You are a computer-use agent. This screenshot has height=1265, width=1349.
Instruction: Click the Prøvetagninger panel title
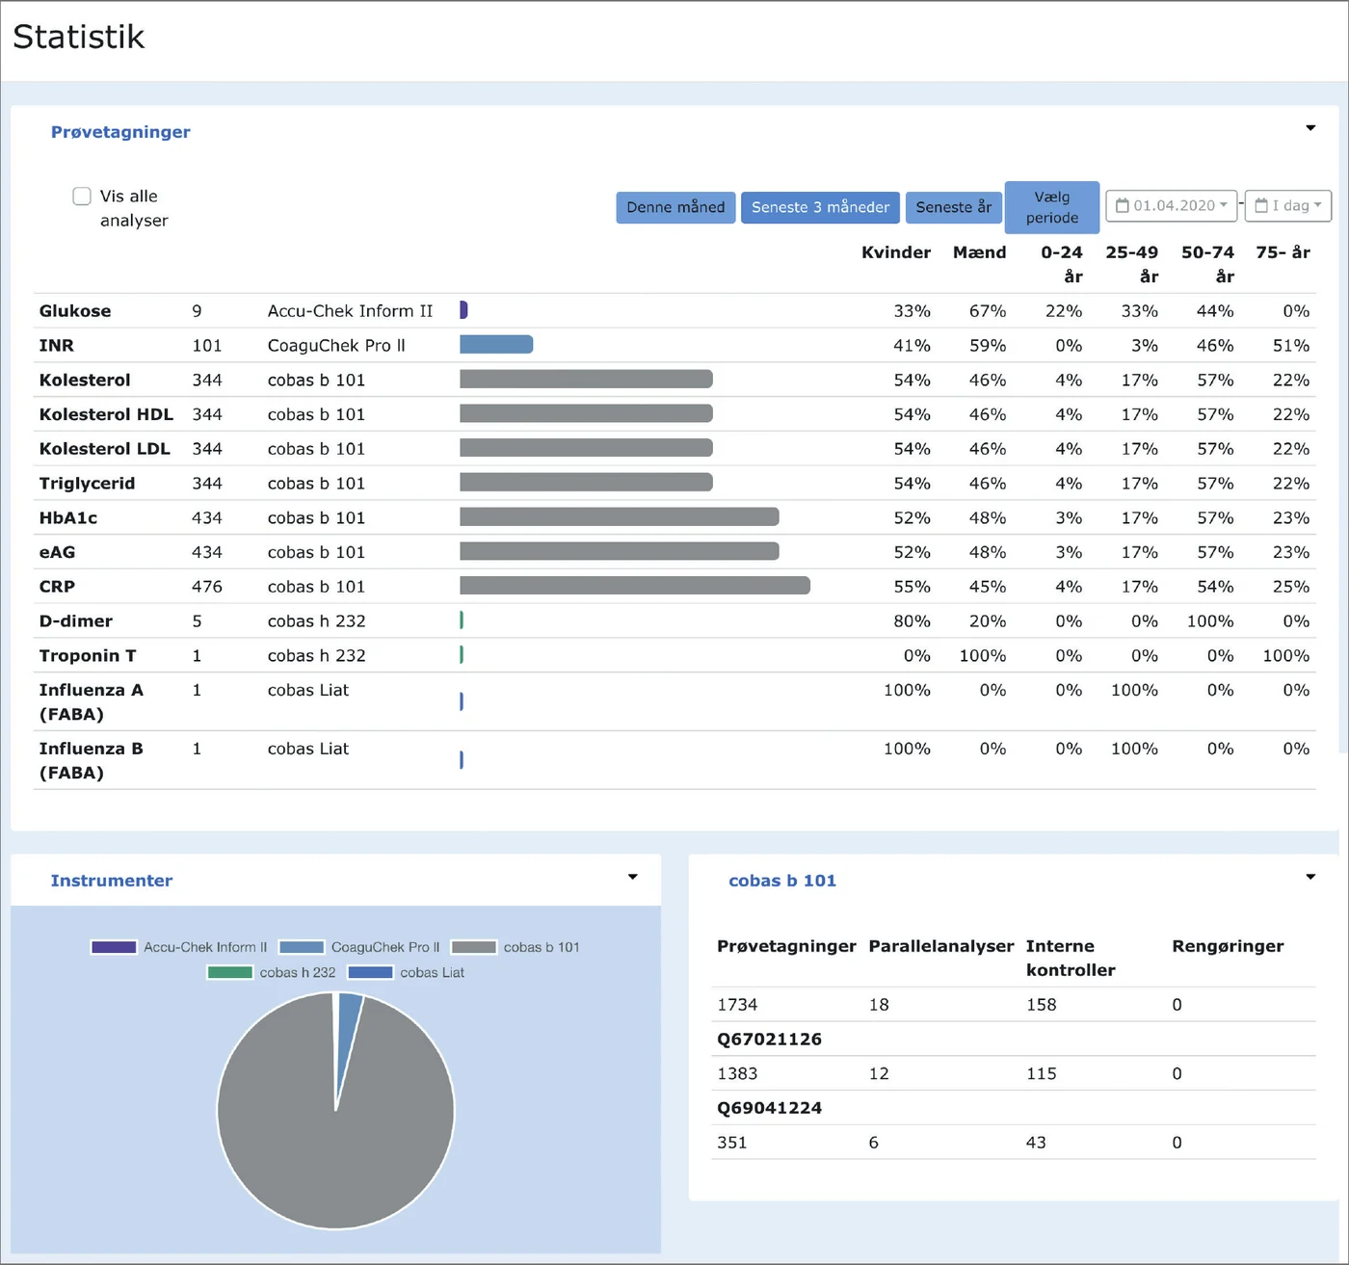tap(120, 132)
